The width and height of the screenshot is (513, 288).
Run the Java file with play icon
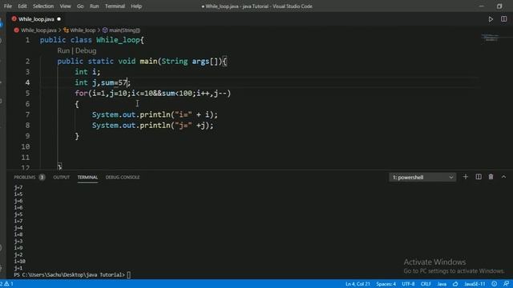click(x=491, y=19)
